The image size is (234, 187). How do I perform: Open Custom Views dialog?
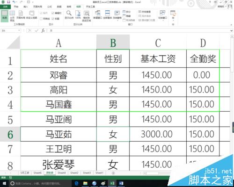click(x=31, y=15)
